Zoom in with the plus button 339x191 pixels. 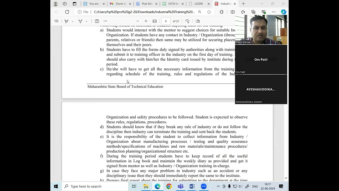(x=146, y=21)
